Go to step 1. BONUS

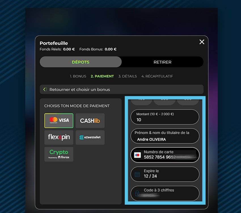(78, 76)
